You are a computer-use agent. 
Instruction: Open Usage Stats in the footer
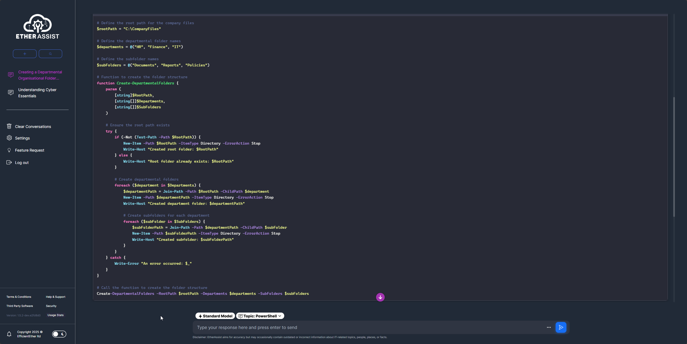pos(56,315)
